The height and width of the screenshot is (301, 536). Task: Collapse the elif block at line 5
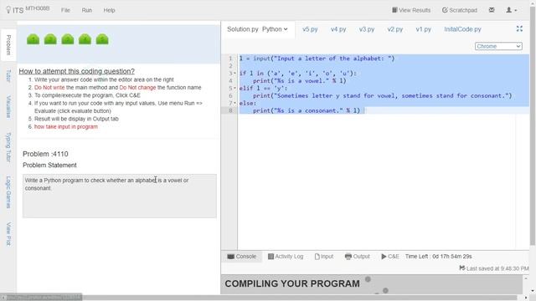[234, 88]
